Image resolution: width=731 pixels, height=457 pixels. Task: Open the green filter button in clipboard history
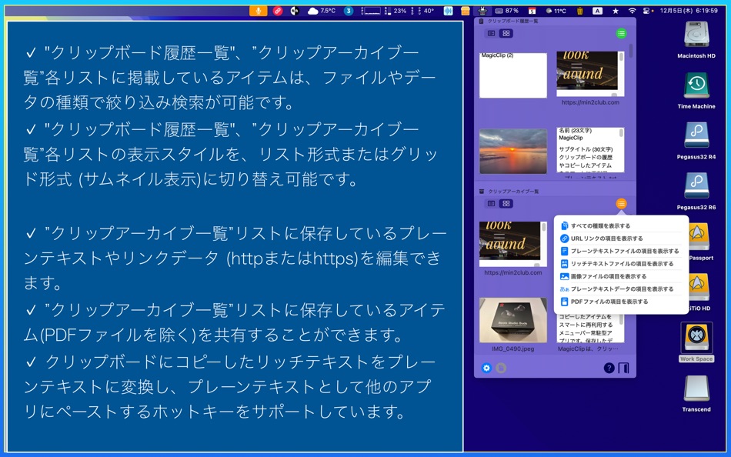pos(621,33)
